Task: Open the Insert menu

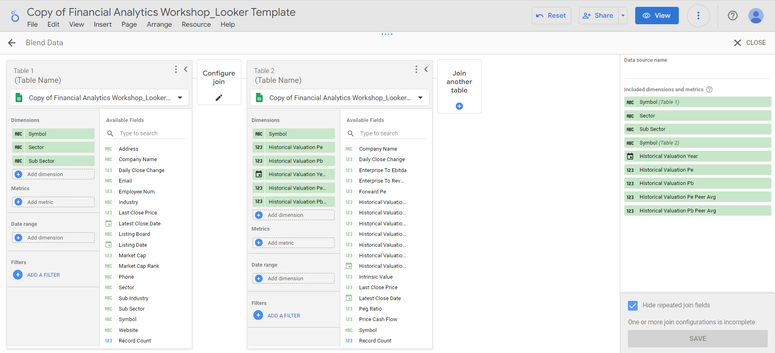Action: coord(103,25)
